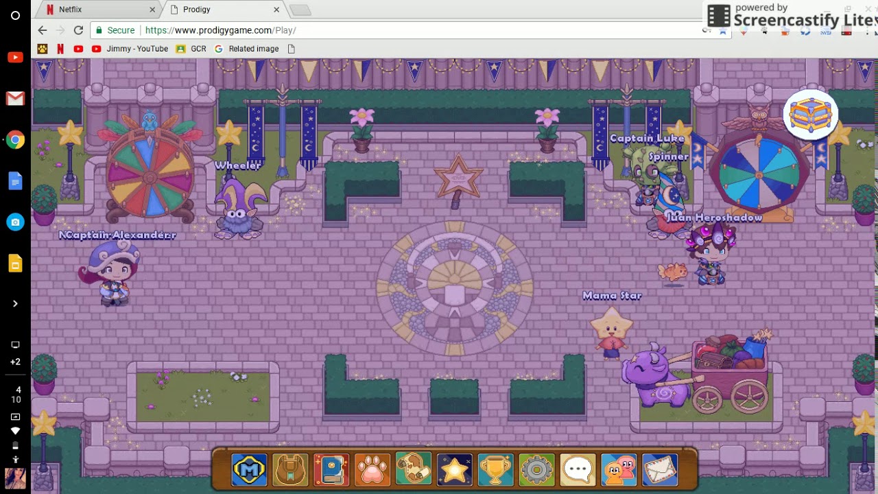This screenshot has width=878, height=494.
Task: Open the world map scroll
Action: (x=414, y=470)
